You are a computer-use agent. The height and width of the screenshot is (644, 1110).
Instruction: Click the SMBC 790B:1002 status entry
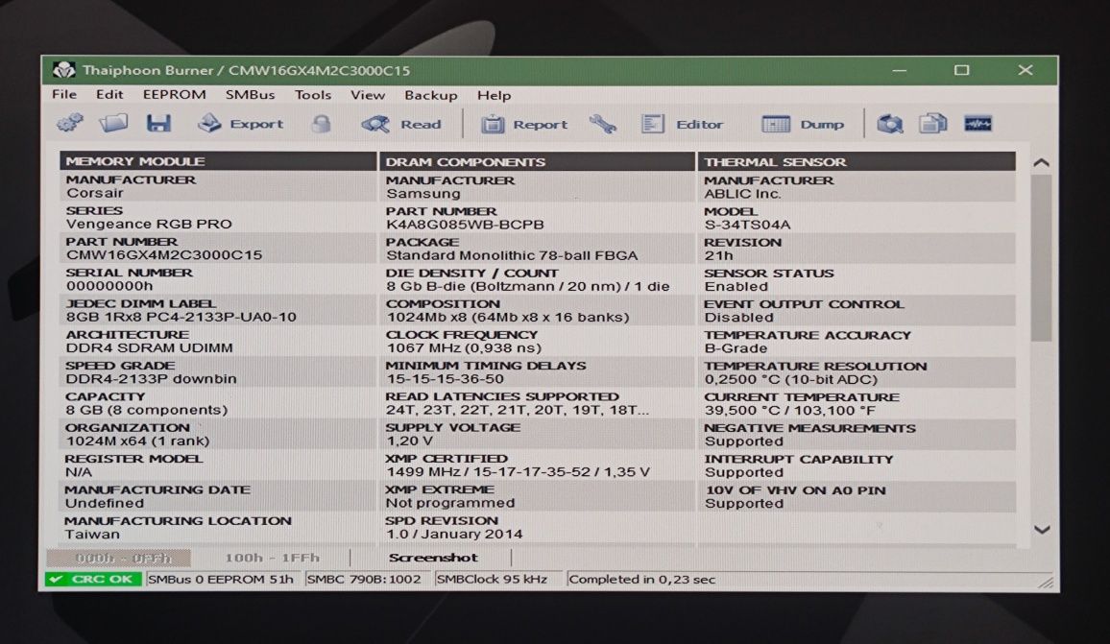click(364, 579)
